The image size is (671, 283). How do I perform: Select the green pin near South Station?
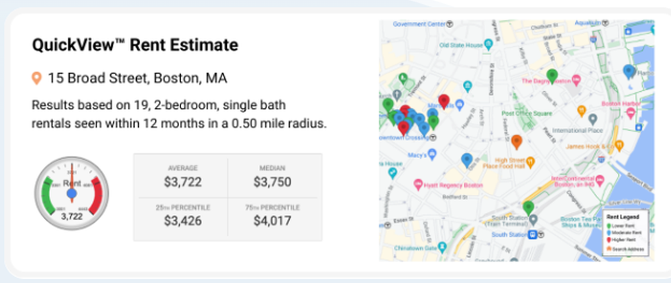point(529,208)
